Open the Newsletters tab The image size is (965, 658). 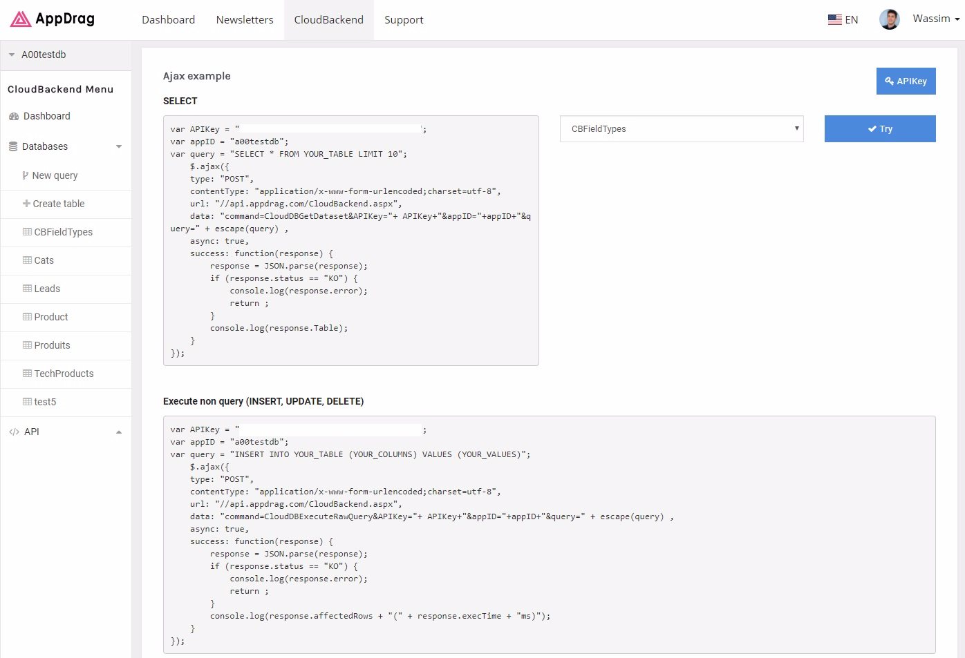click(x=245, y=20)
